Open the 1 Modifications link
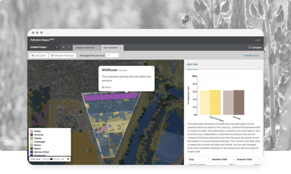The height and width of the screenshot is (174, 291). [x=251, y=56]
